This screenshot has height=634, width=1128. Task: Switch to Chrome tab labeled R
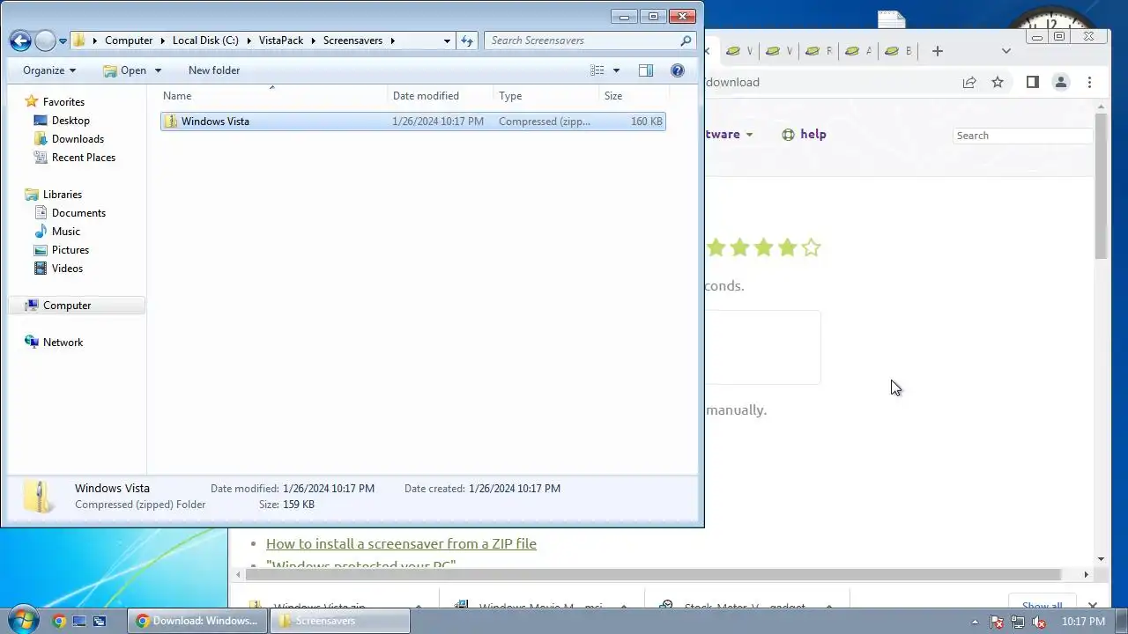pos(818,51)
